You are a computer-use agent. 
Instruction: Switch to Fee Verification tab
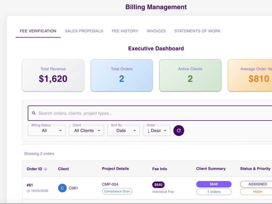tap(38, 31)
